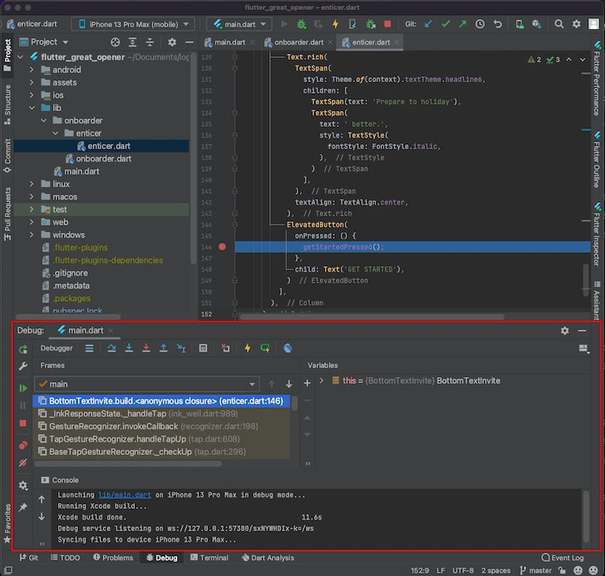Open main thread dropdown in Frames
This screenshot has width=605, height=576.
[x=147, y=385]
